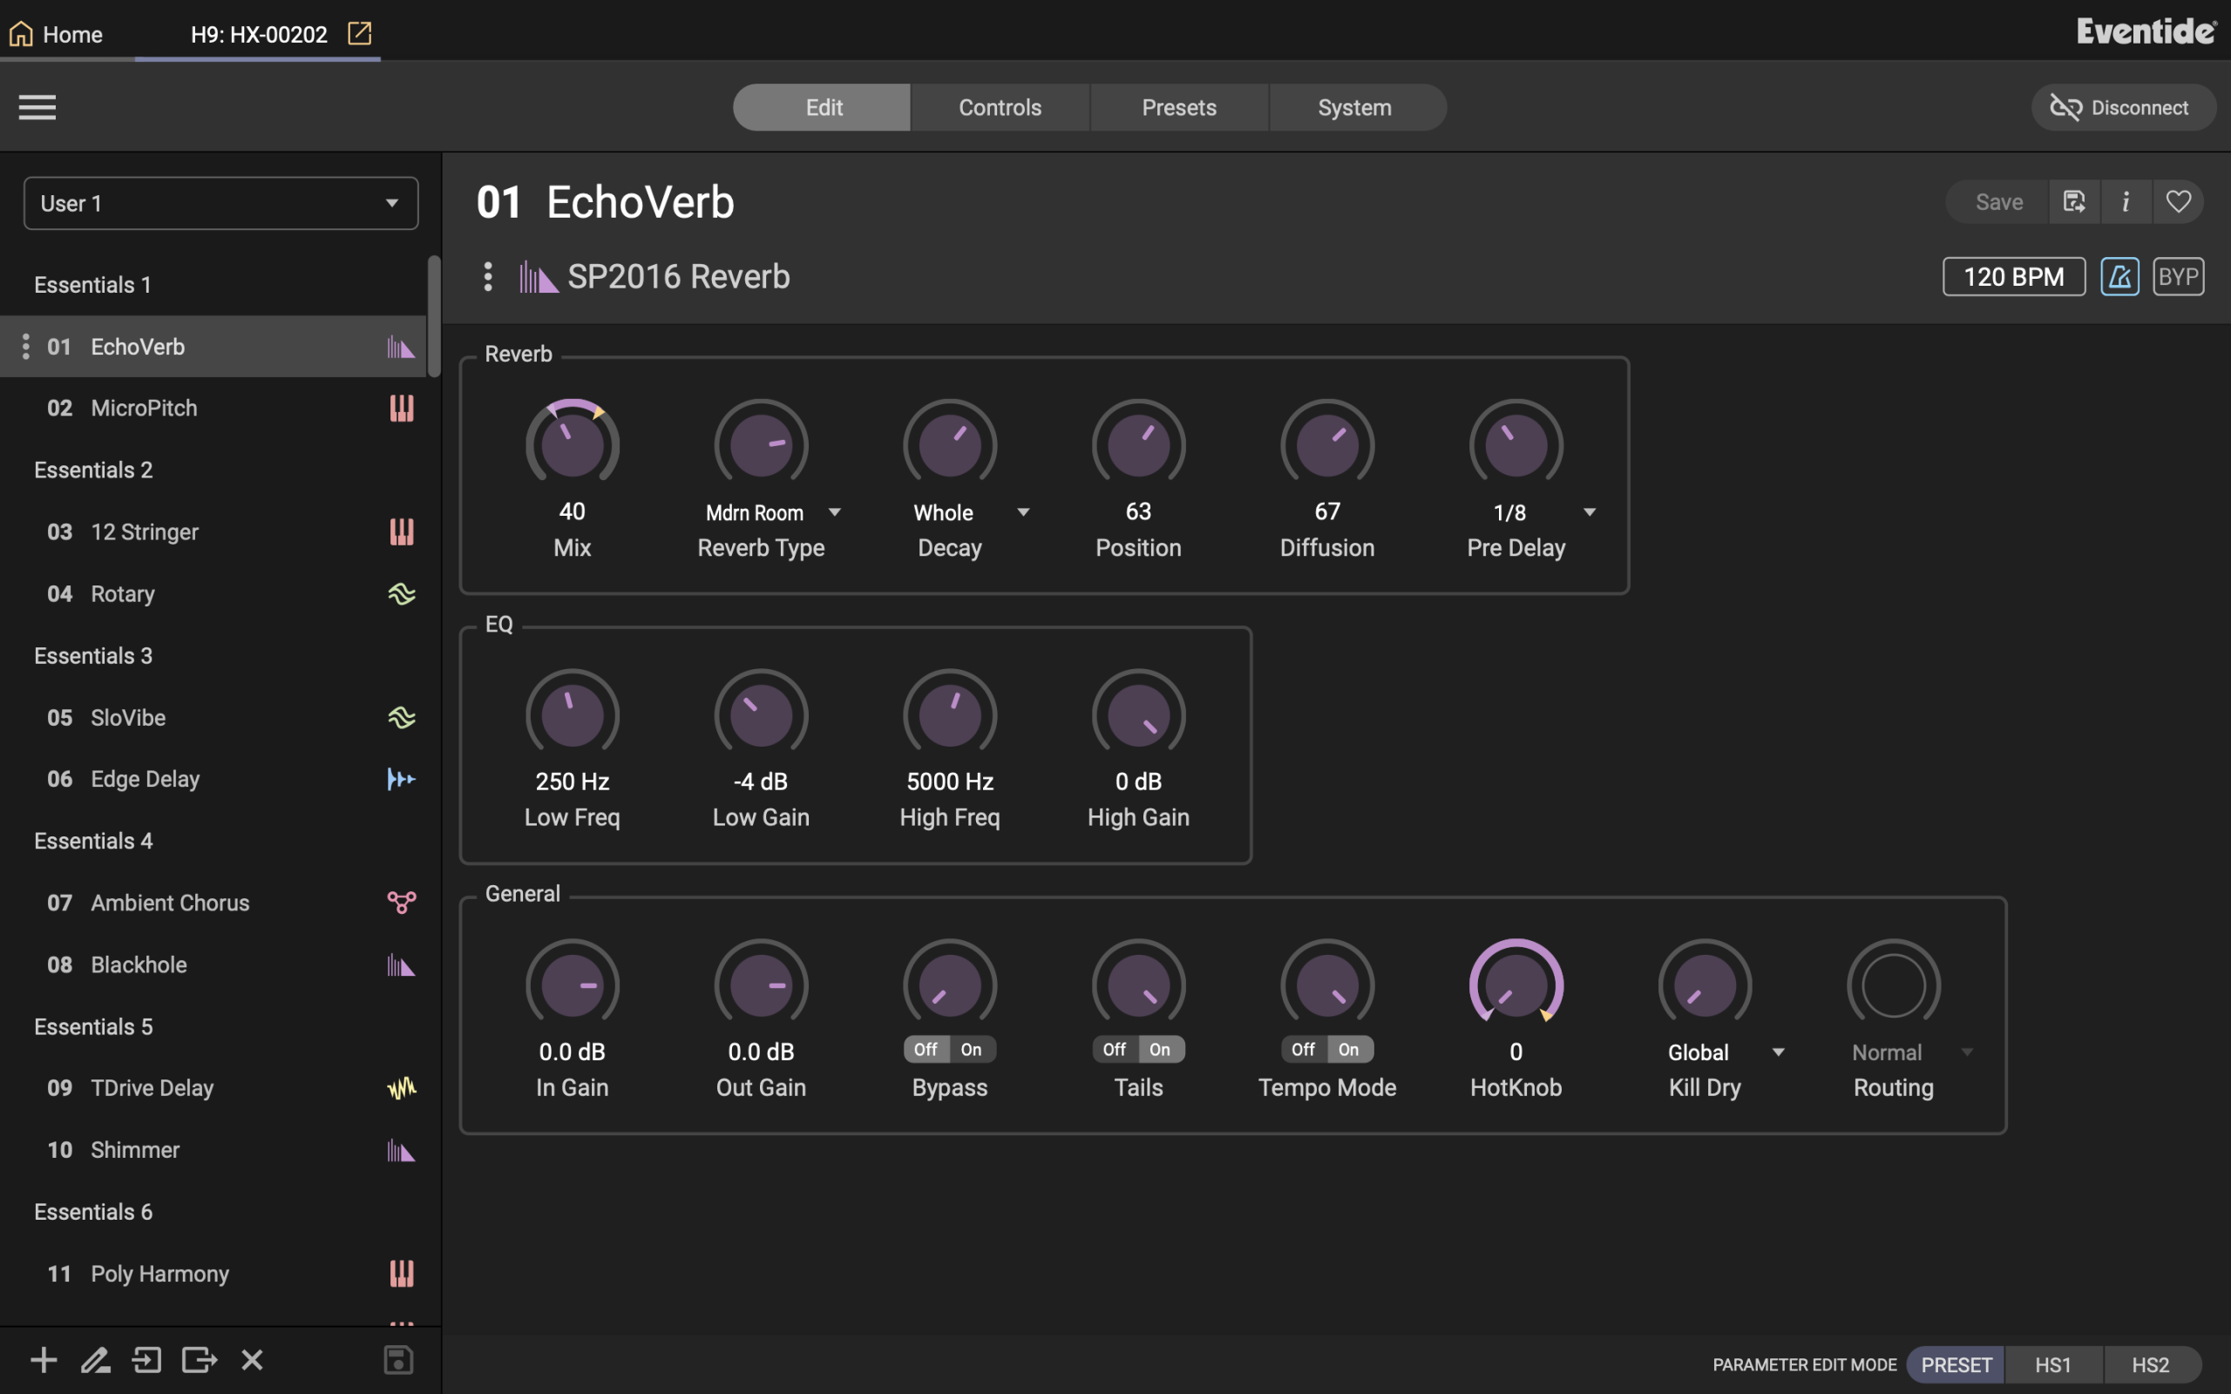Toggle the metronome tempo icon
The height and width of the screenshot is (1394, 2231).
coord(2119,276)
